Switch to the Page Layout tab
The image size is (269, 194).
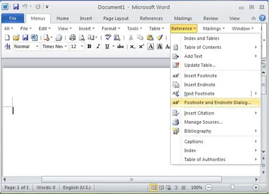tap(116, 18)
